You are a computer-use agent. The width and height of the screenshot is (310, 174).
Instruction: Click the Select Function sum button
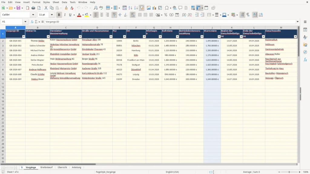36,22
